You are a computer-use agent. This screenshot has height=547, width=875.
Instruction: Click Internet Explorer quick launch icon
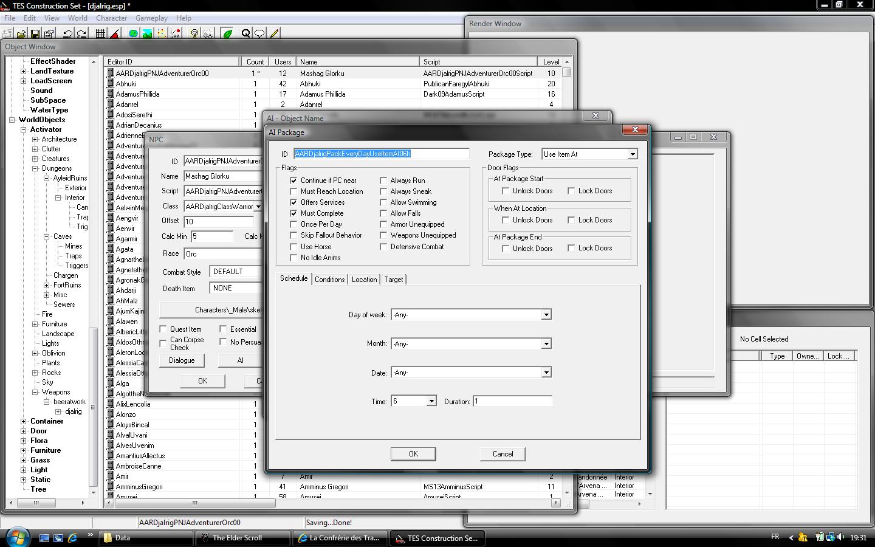click(x=72, y=538)
